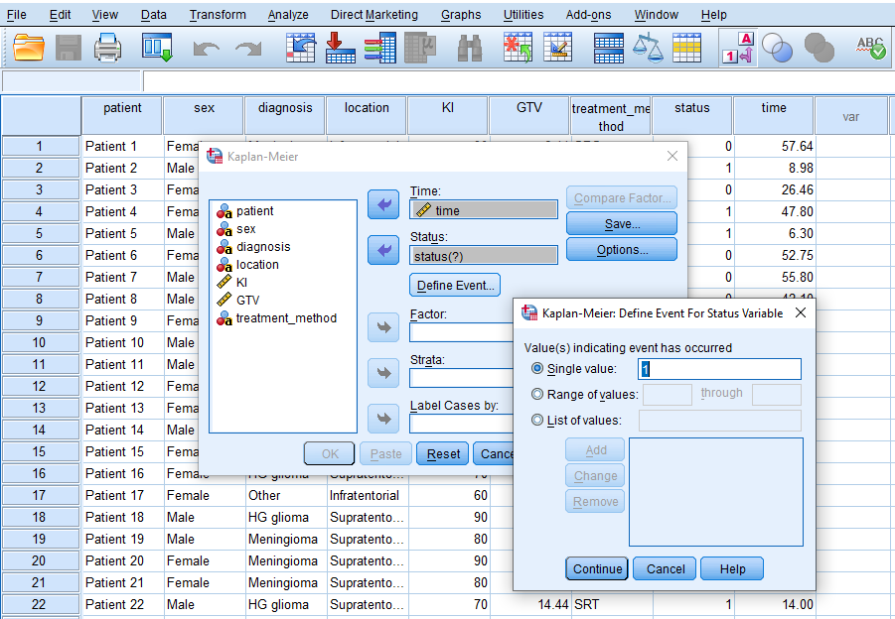Image resolution: width=895 pixels, height=619 pixels.
Task: Click Cancel in the Define Event dialog
Action: pos(665,568)
